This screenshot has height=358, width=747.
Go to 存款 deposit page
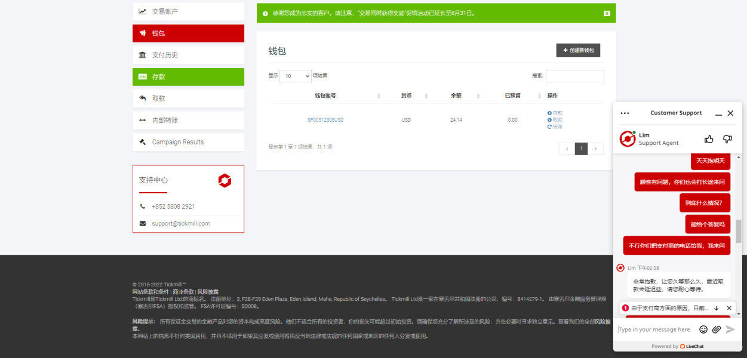pos(188,77)
